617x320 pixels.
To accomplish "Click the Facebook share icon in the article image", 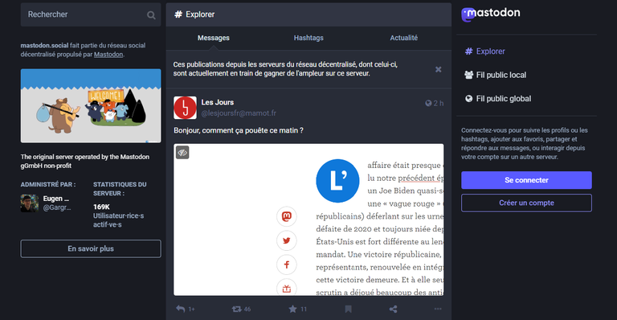I will (287, 265).
